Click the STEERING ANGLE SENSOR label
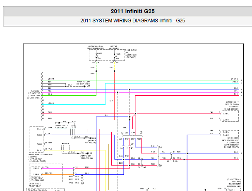252x191 pixels. tap(231, 108)
